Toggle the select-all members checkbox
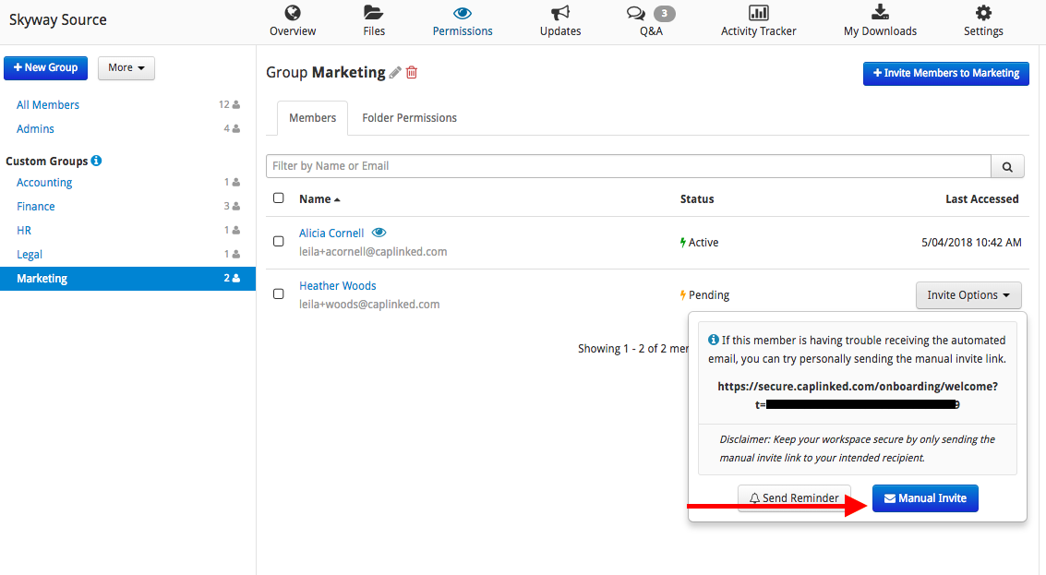The width and height of the screenshot is (1046, 575). (x=278, y=198)
